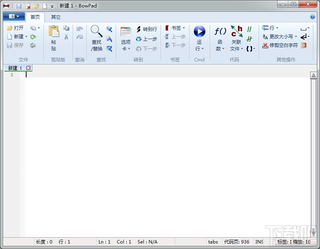The width and height of the screenshot is (320, 249).
Task: Switch to the 其它 ribbon tab
Action: 55,17
